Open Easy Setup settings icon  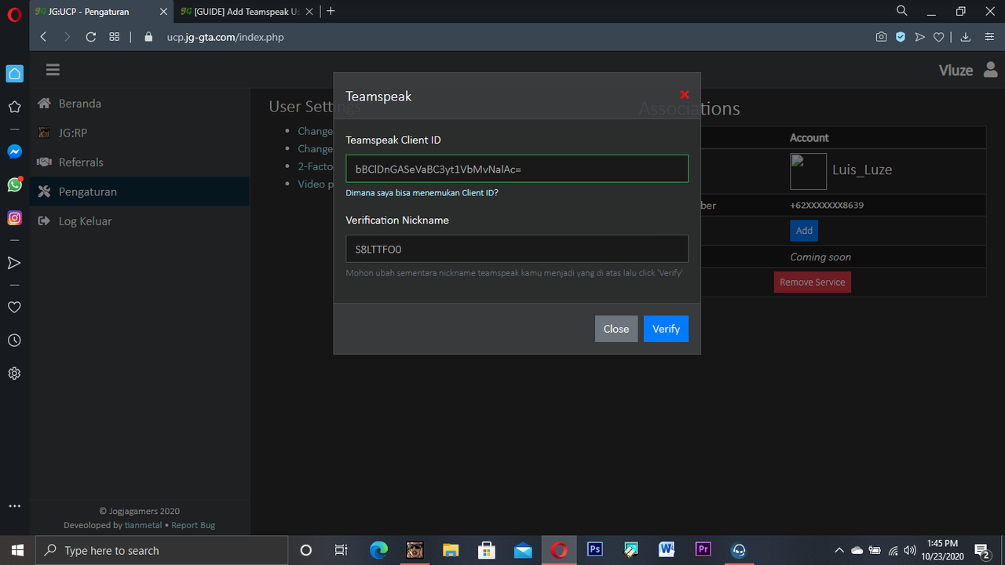click(x=989, y=37)
